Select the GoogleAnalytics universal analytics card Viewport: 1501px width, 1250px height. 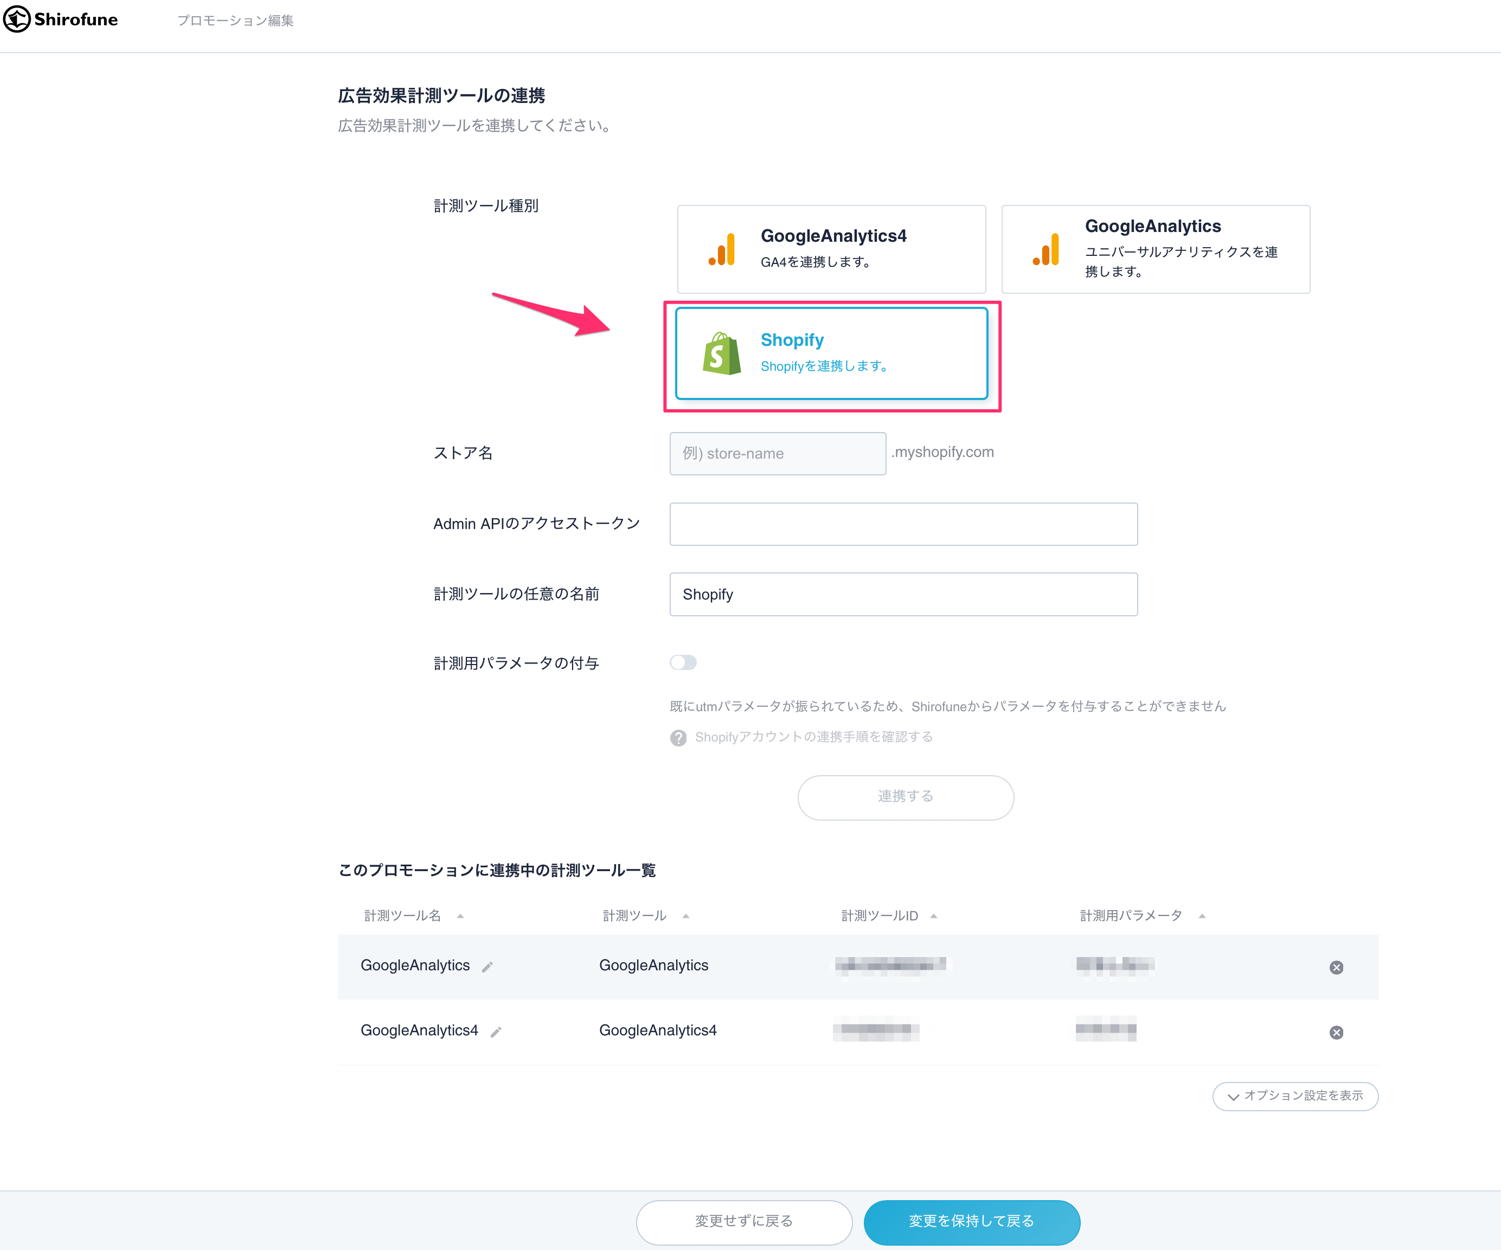pyautogui.click(x=1155, y=249)
